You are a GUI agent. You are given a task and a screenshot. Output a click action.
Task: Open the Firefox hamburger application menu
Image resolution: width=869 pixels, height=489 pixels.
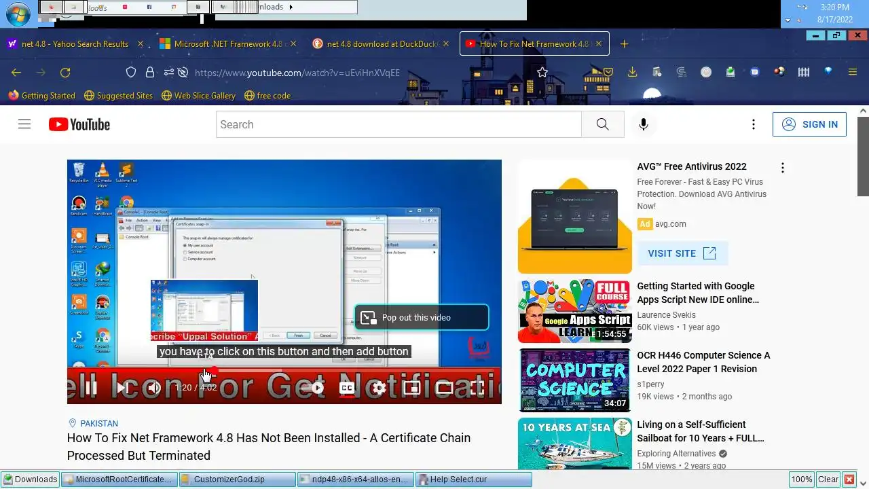[x=853, y=73]
